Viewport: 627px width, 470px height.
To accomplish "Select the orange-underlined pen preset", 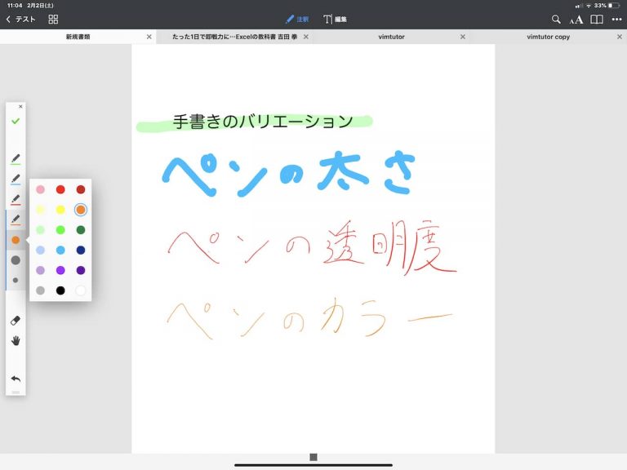I will [x=16, y=219].
